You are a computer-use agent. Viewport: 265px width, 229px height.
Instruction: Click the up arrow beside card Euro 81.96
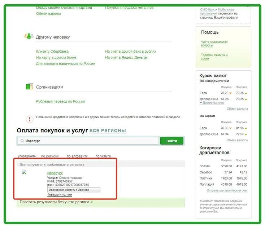[246, 128]
